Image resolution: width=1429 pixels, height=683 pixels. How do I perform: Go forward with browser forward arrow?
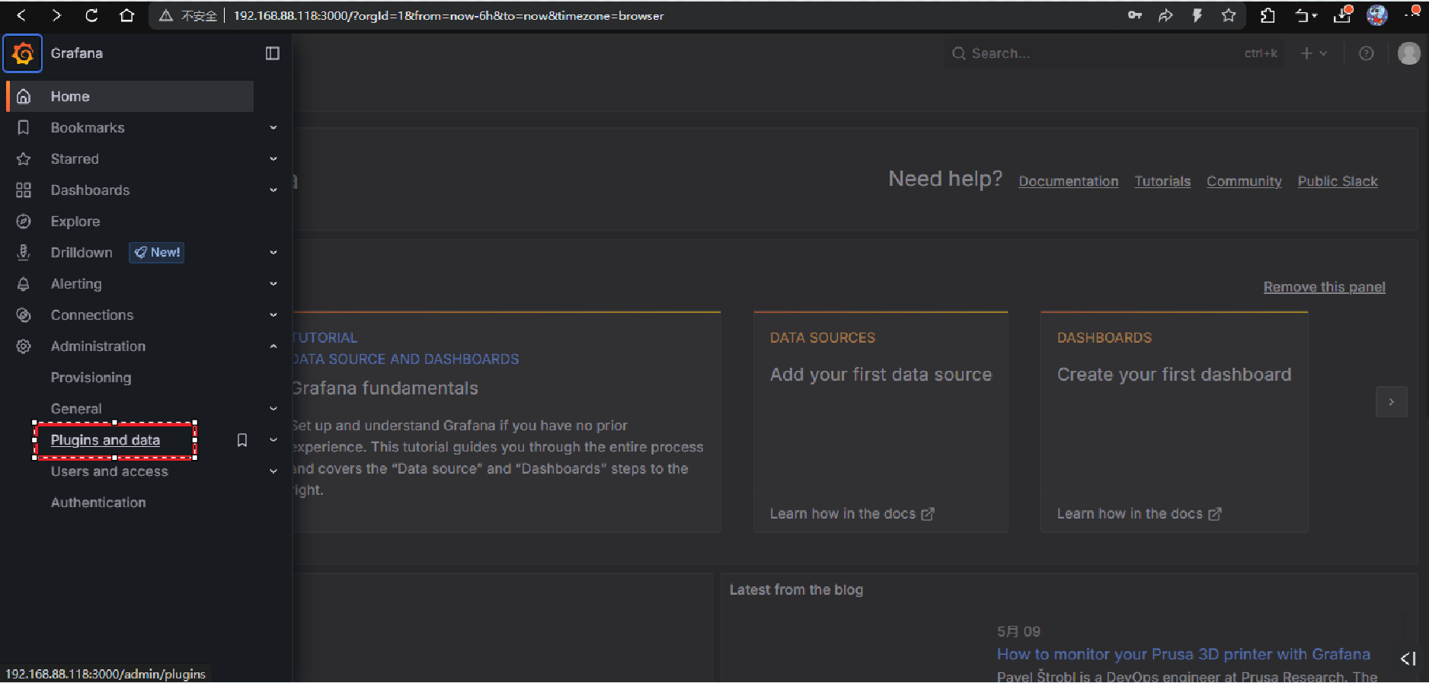click(56, 15)
